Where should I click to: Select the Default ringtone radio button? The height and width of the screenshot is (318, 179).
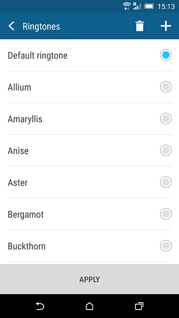pyautogui.click(x=166, y=55)
